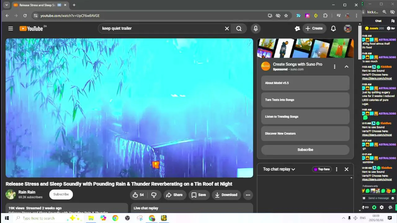
Task: Start voice search with microphone
Action: click(256, 28)
